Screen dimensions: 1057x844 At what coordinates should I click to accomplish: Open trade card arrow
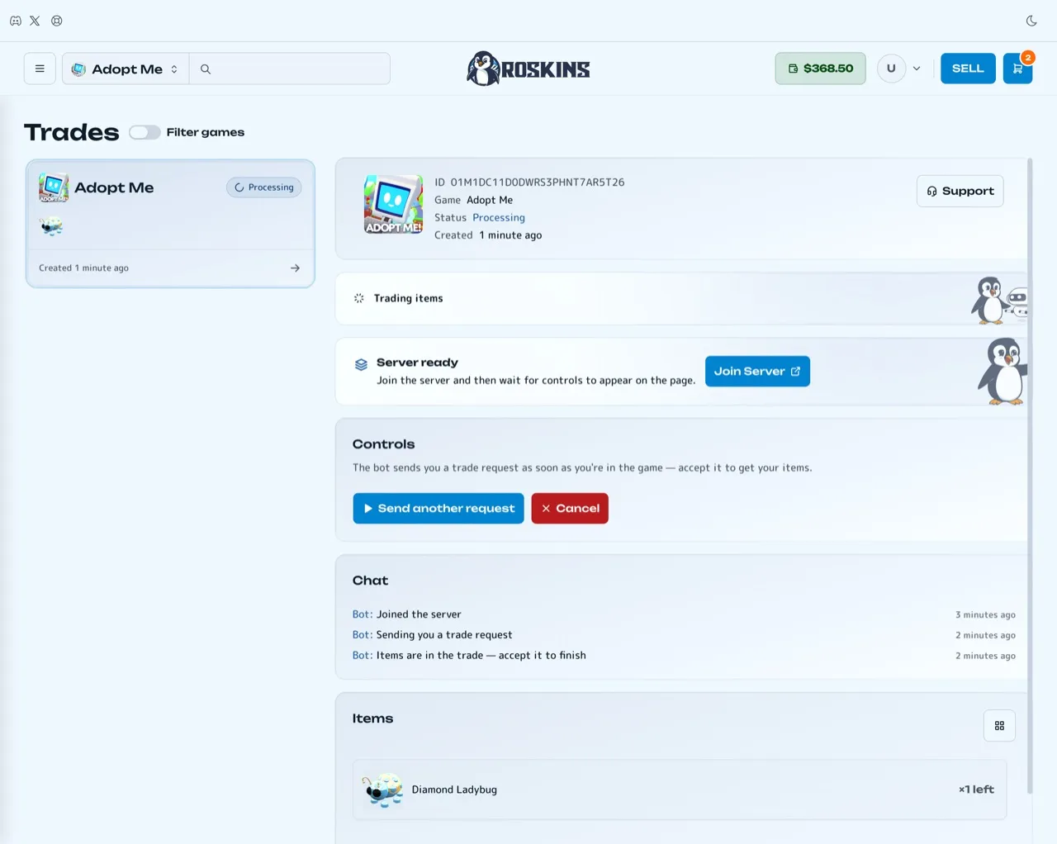tap(295, 268)
